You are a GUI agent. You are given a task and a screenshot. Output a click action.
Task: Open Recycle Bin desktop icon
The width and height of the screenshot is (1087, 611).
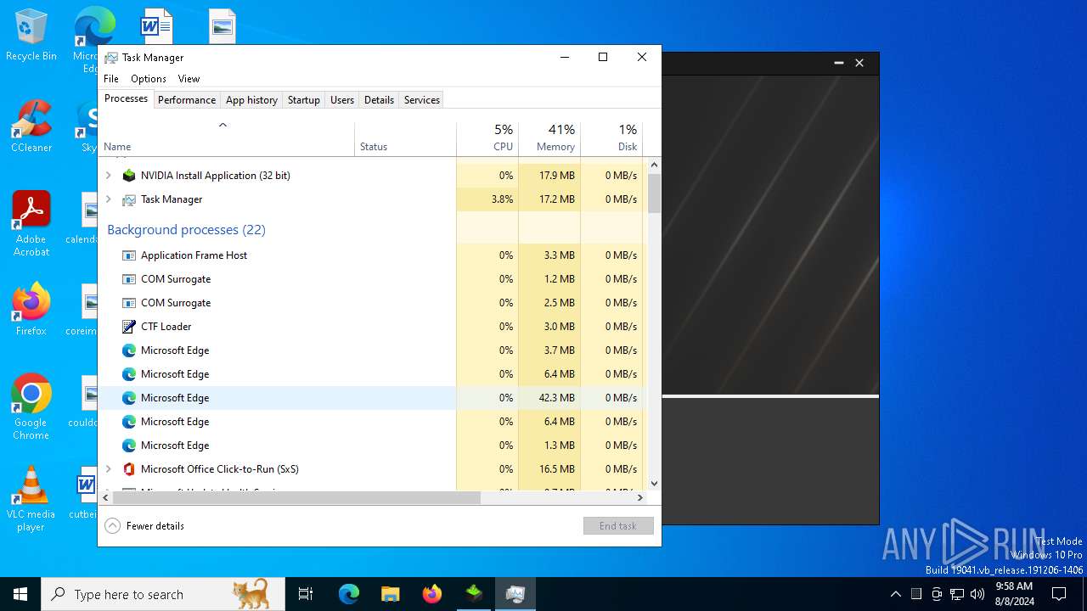click(31, 36)
